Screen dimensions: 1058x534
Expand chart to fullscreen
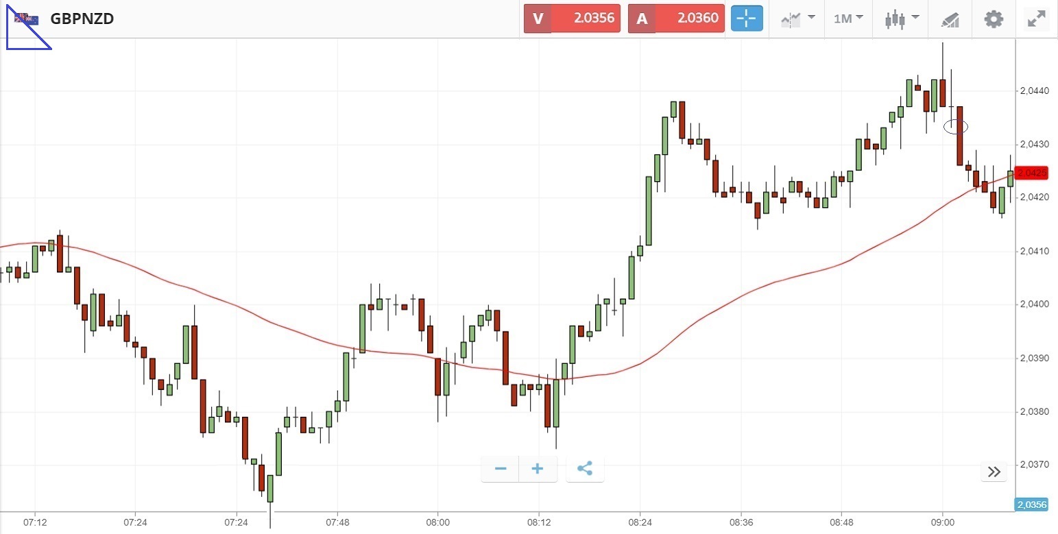pyautogui.click(x=1035, y=19)
